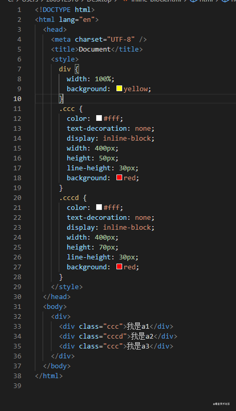Screen dimensions: 236x411
Task: Click the opening <body> tag
Action: pyautogui.click(x=55, y=307)
